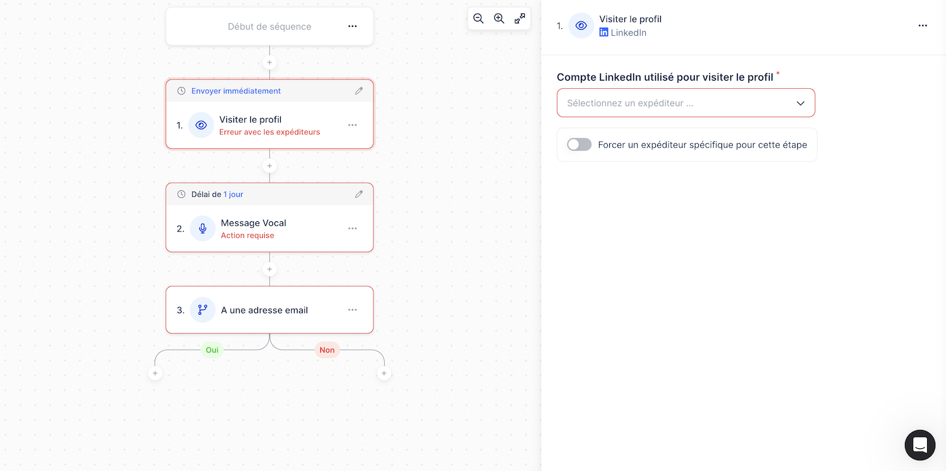Screen dimensions: 946x471
Task: Open options menu for A une adresse email
Action: pos(353,310)
